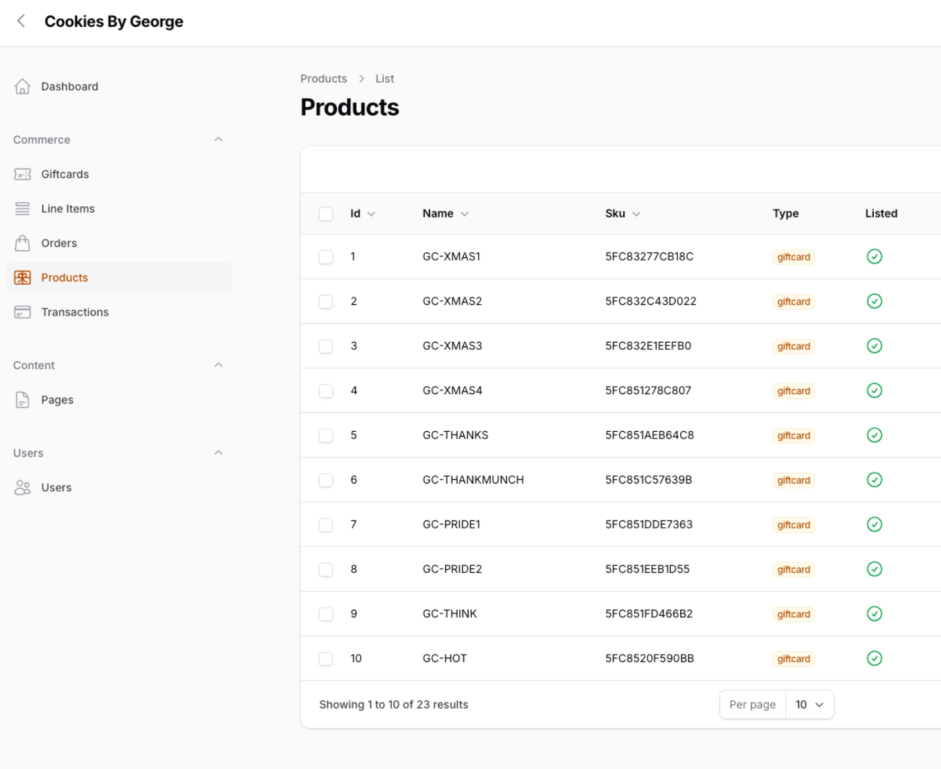Toggle the select-all checkbox in table header
941x769 pixels.
(x=326, y=214)
